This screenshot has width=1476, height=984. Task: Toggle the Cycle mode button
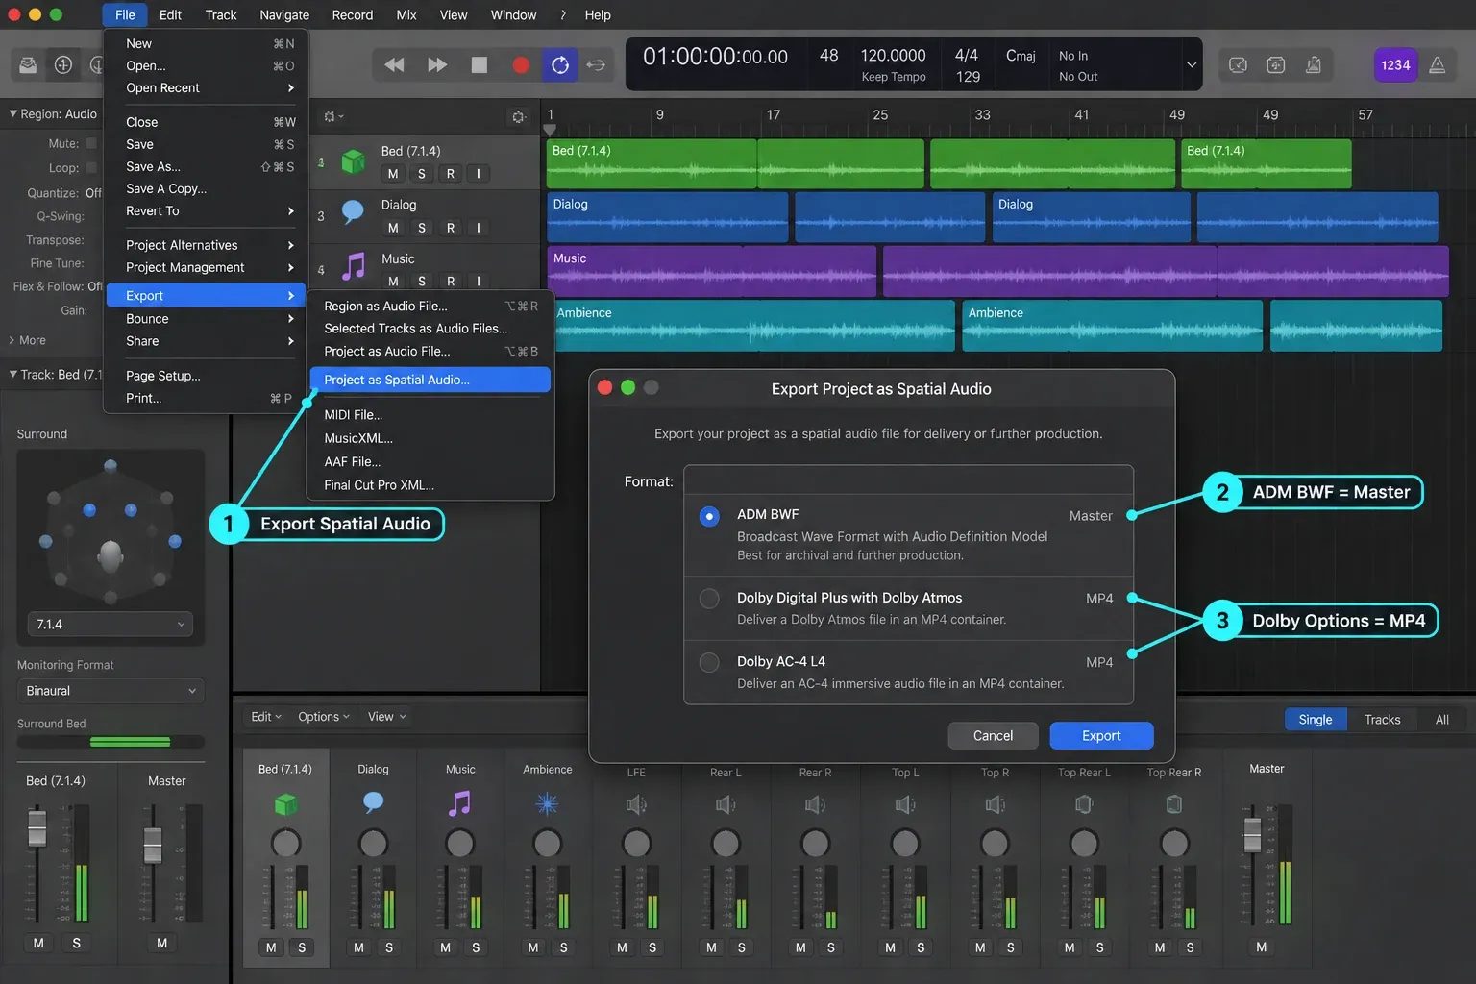tap(560, 64)
